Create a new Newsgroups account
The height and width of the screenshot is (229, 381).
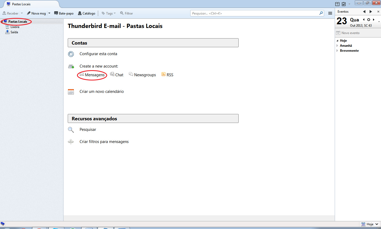pos(142,75)
